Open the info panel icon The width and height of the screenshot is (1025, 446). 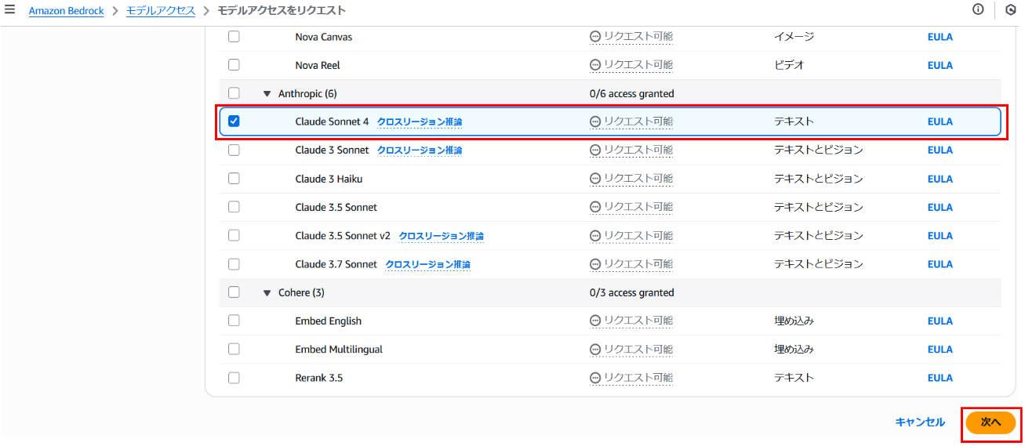point(978,10)
